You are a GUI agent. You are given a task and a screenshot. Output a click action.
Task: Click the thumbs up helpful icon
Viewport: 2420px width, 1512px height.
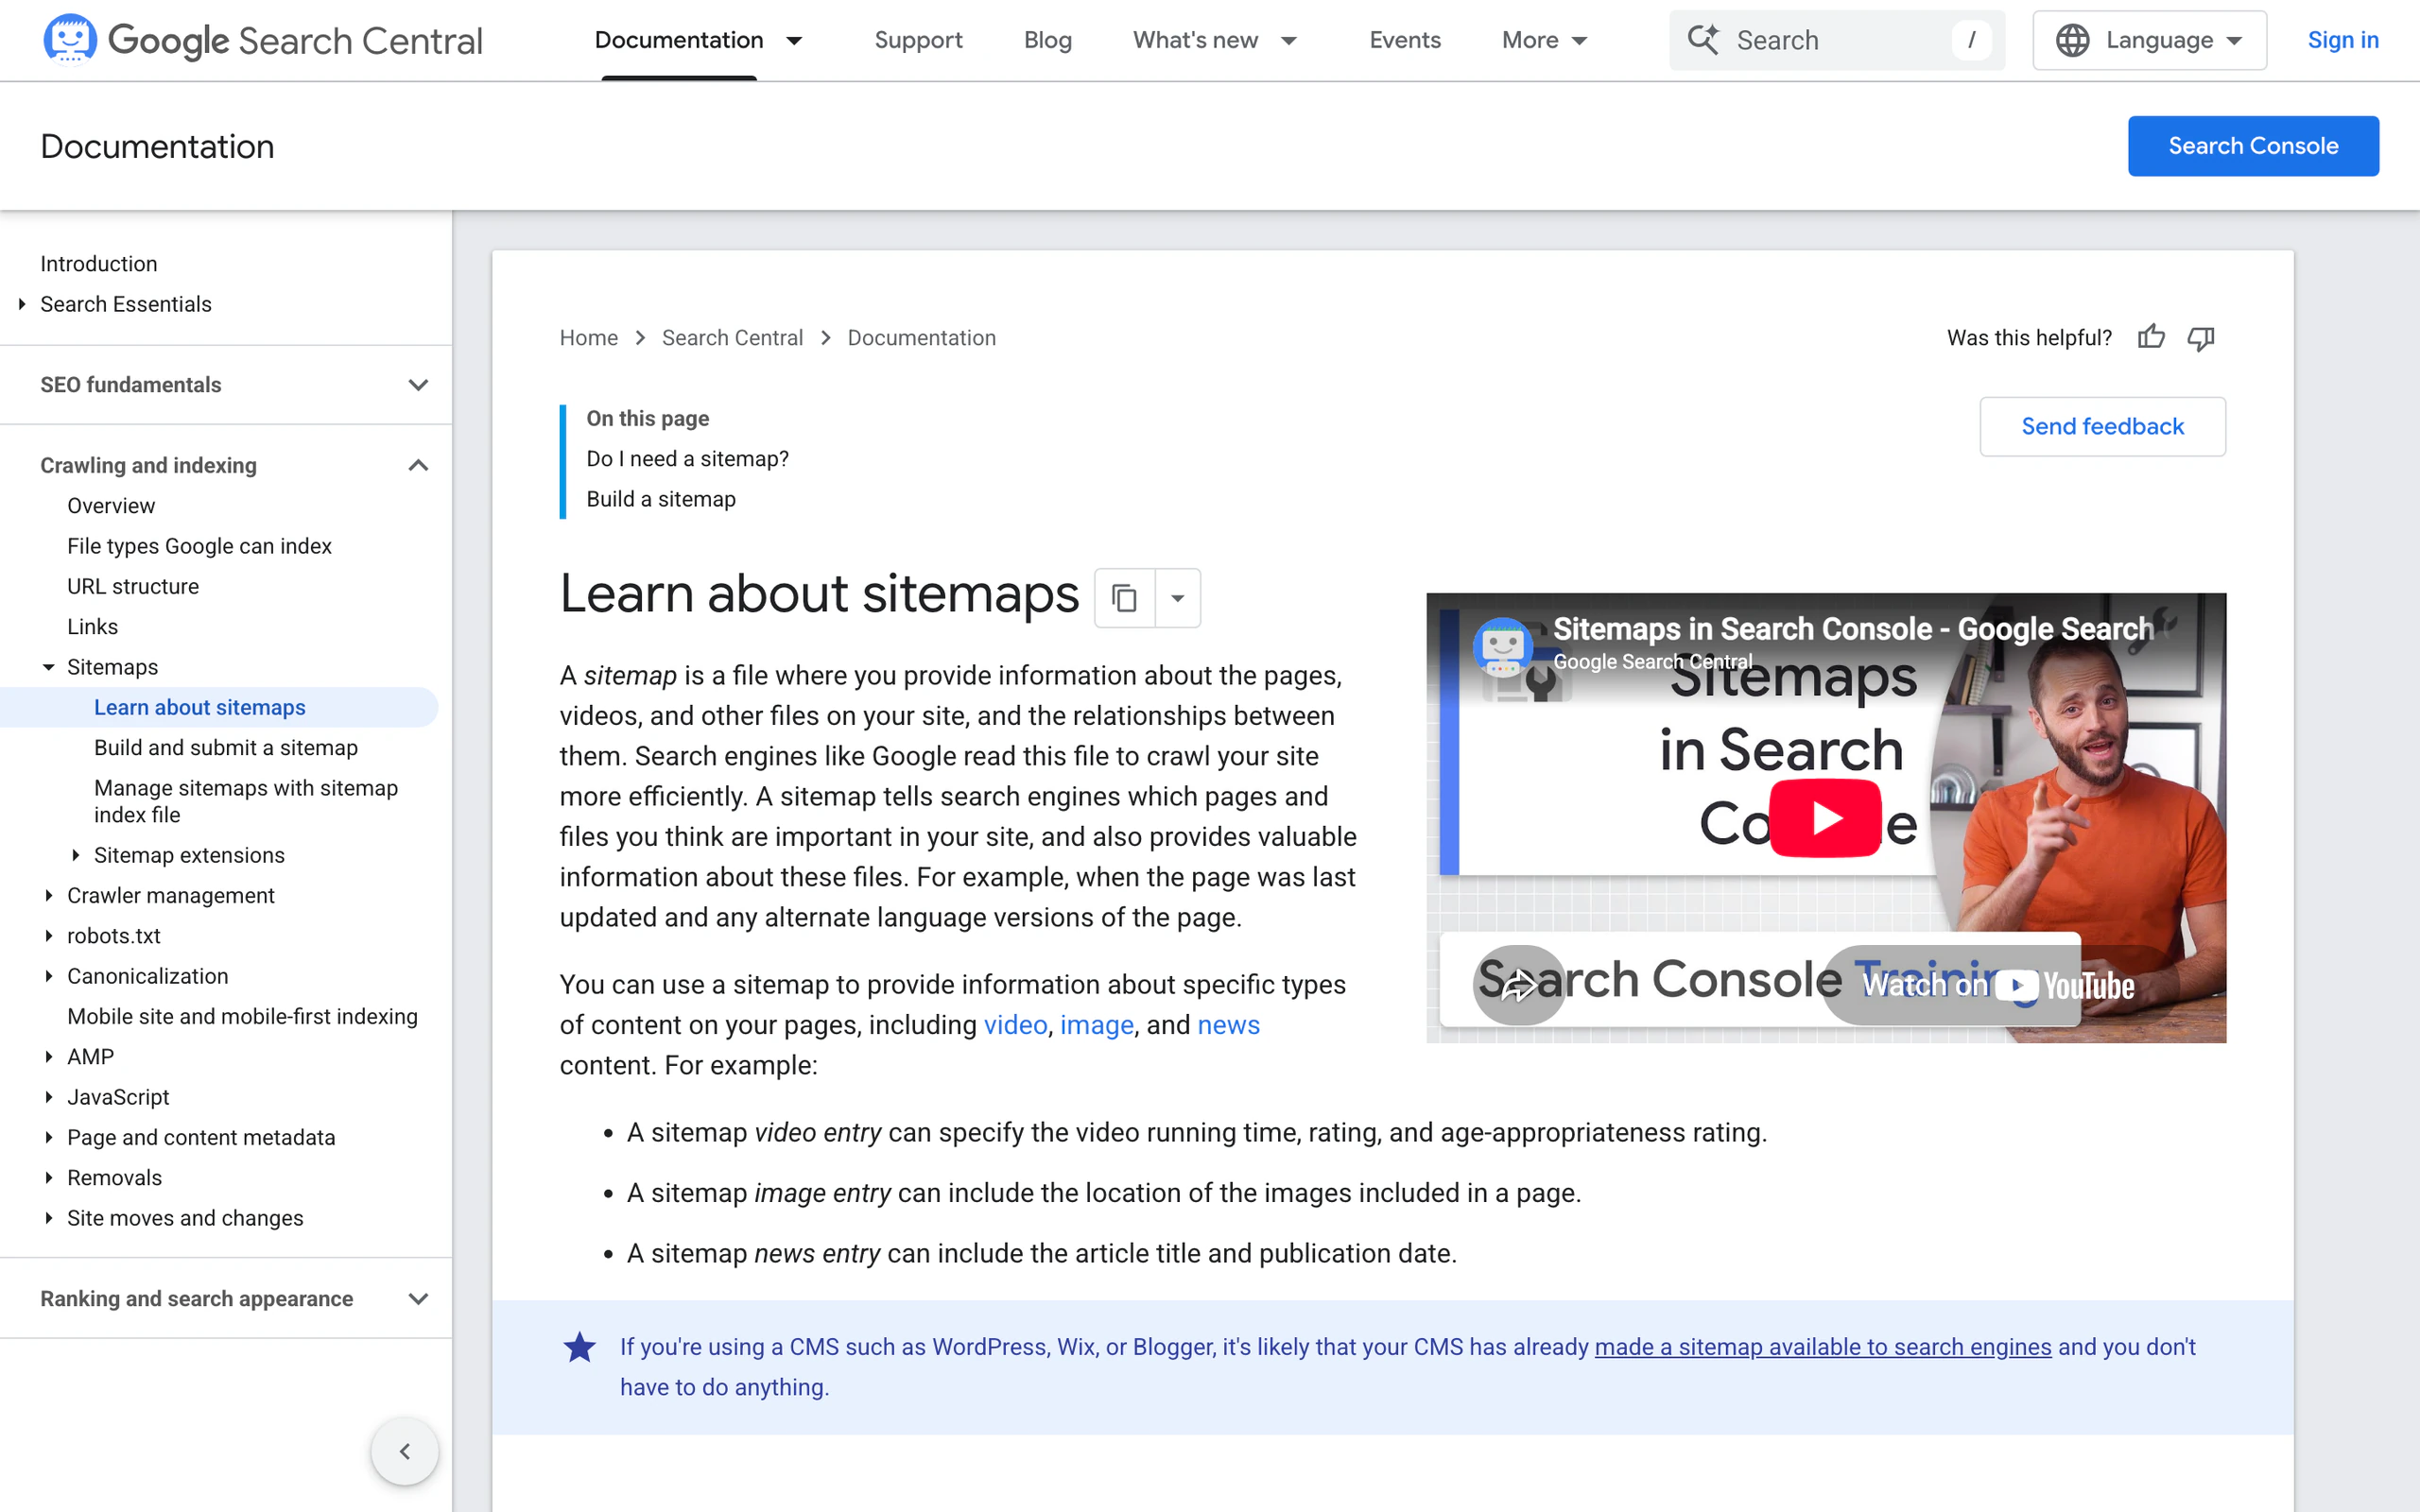pos(2152,338)
